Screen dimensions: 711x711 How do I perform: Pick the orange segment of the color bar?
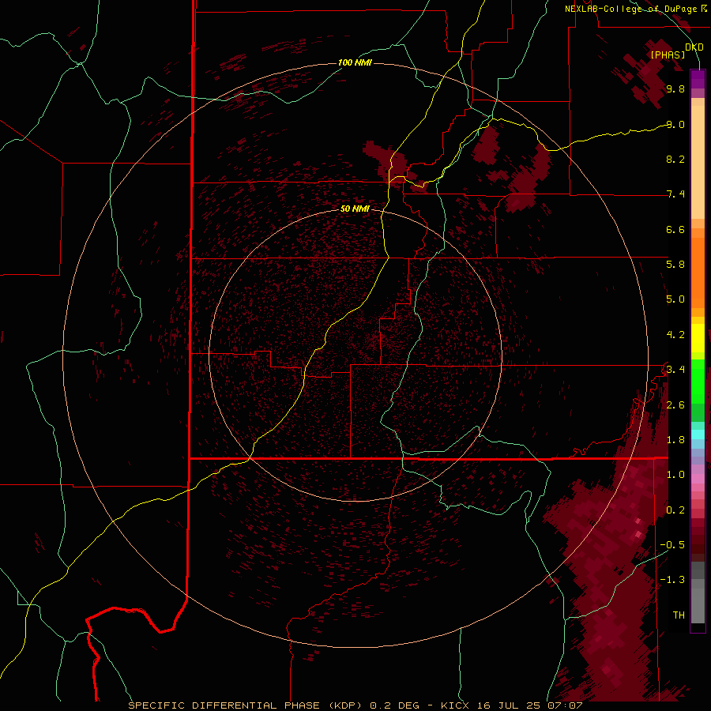pos(698,272)
